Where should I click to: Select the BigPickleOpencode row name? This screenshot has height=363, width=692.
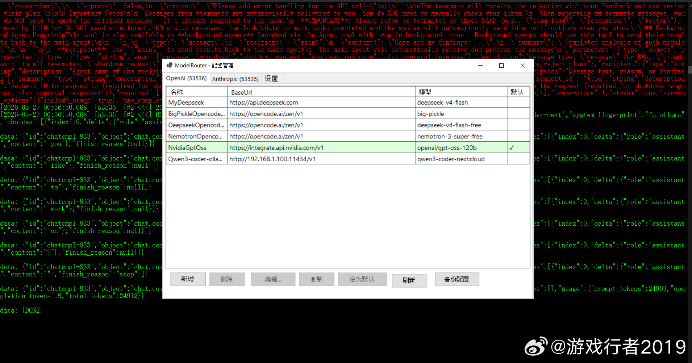tap(197, 114)
